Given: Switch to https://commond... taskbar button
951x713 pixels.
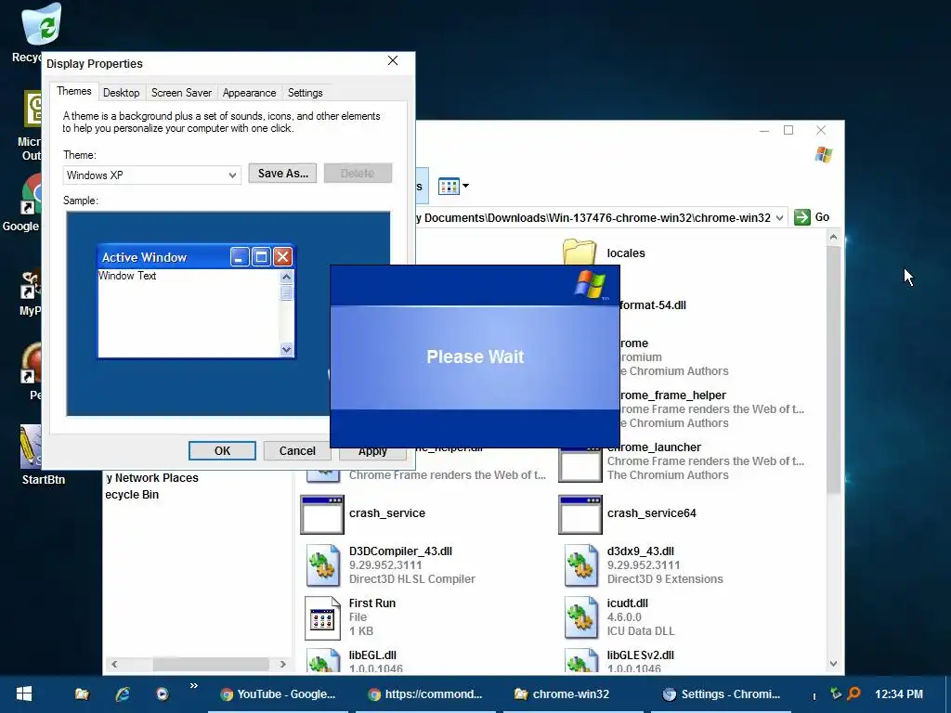Looking at the screenshot, I should point(425,694).
